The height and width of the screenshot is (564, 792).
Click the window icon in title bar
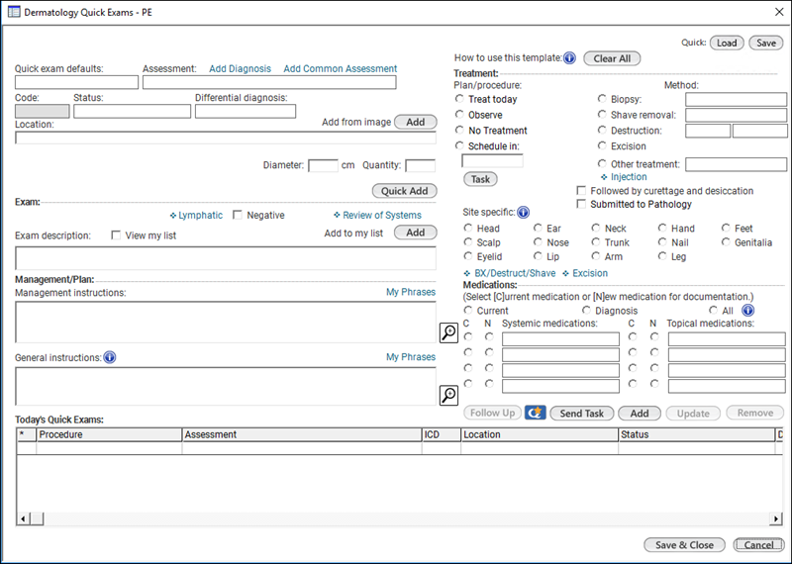[x=14, y=12]
